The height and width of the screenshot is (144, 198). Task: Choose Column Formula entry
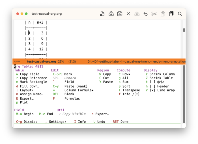pyautogui.click(x=73, y=90)
